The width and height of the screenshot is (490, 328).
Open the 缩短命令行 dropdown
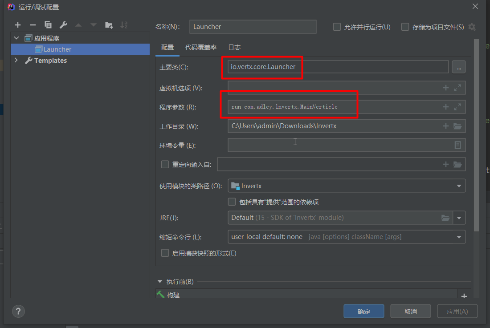[x=459, y=236]
